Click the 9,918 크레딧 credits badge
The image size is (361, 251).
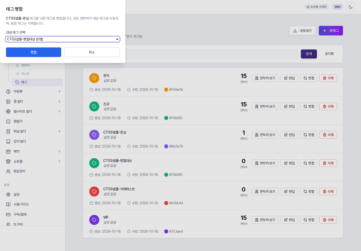coord(317,7)
